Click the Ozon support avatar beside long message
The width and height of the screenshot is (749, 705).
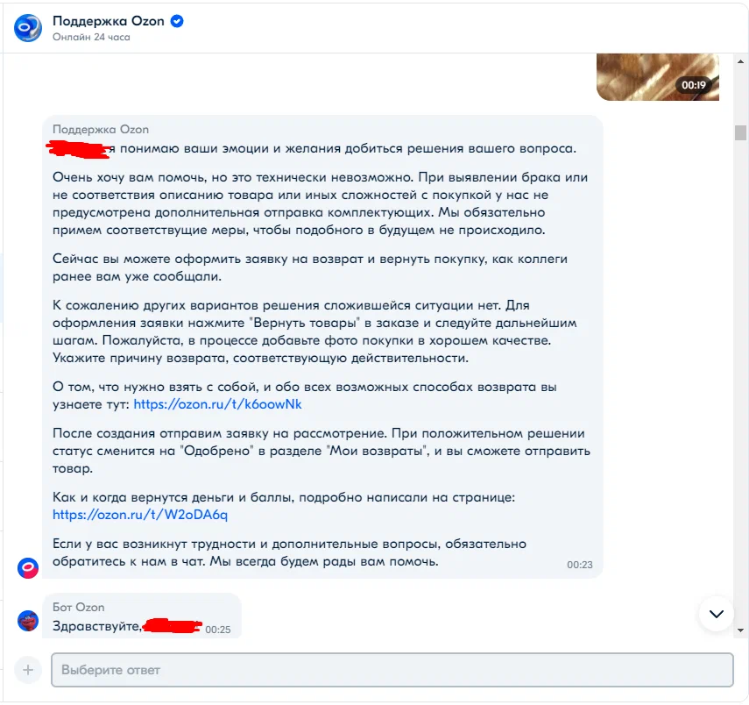[28, 568]
